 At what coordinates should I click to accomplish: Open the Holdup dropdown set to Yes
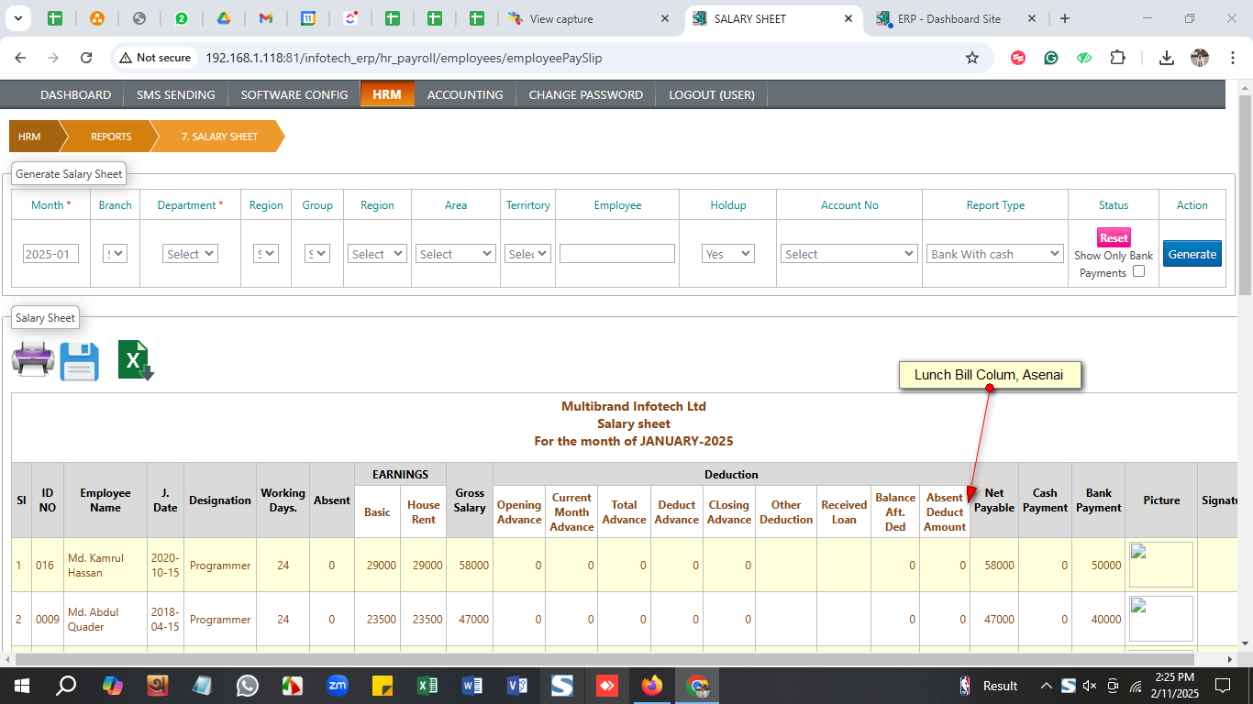click(x=727, y=254)
